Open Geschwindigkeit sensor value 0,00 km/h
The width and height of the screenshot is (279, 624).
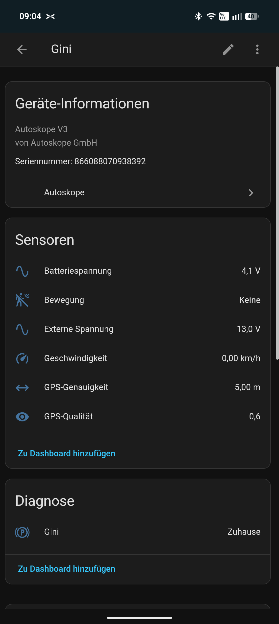click(241, 358)
